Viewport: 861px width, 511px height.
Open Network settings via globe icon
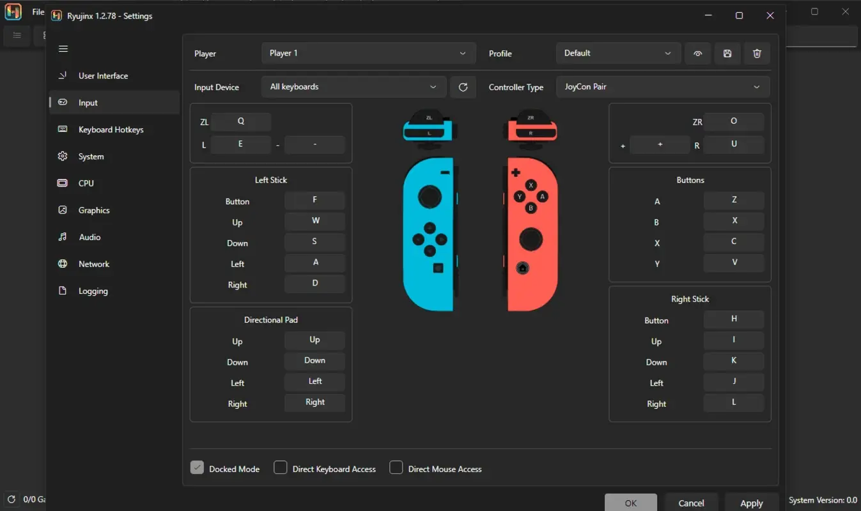point(62,263)
